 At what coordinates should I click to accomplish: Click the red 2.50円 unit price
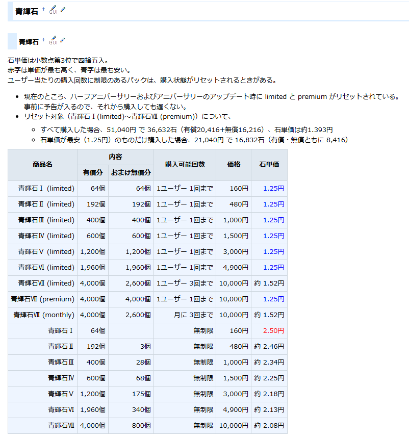[273, 330]
